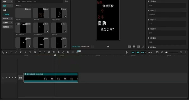This screenshot has height=102, width=189.
Task: Click the 封面 cover button
Action: click(x=20, y=78)
